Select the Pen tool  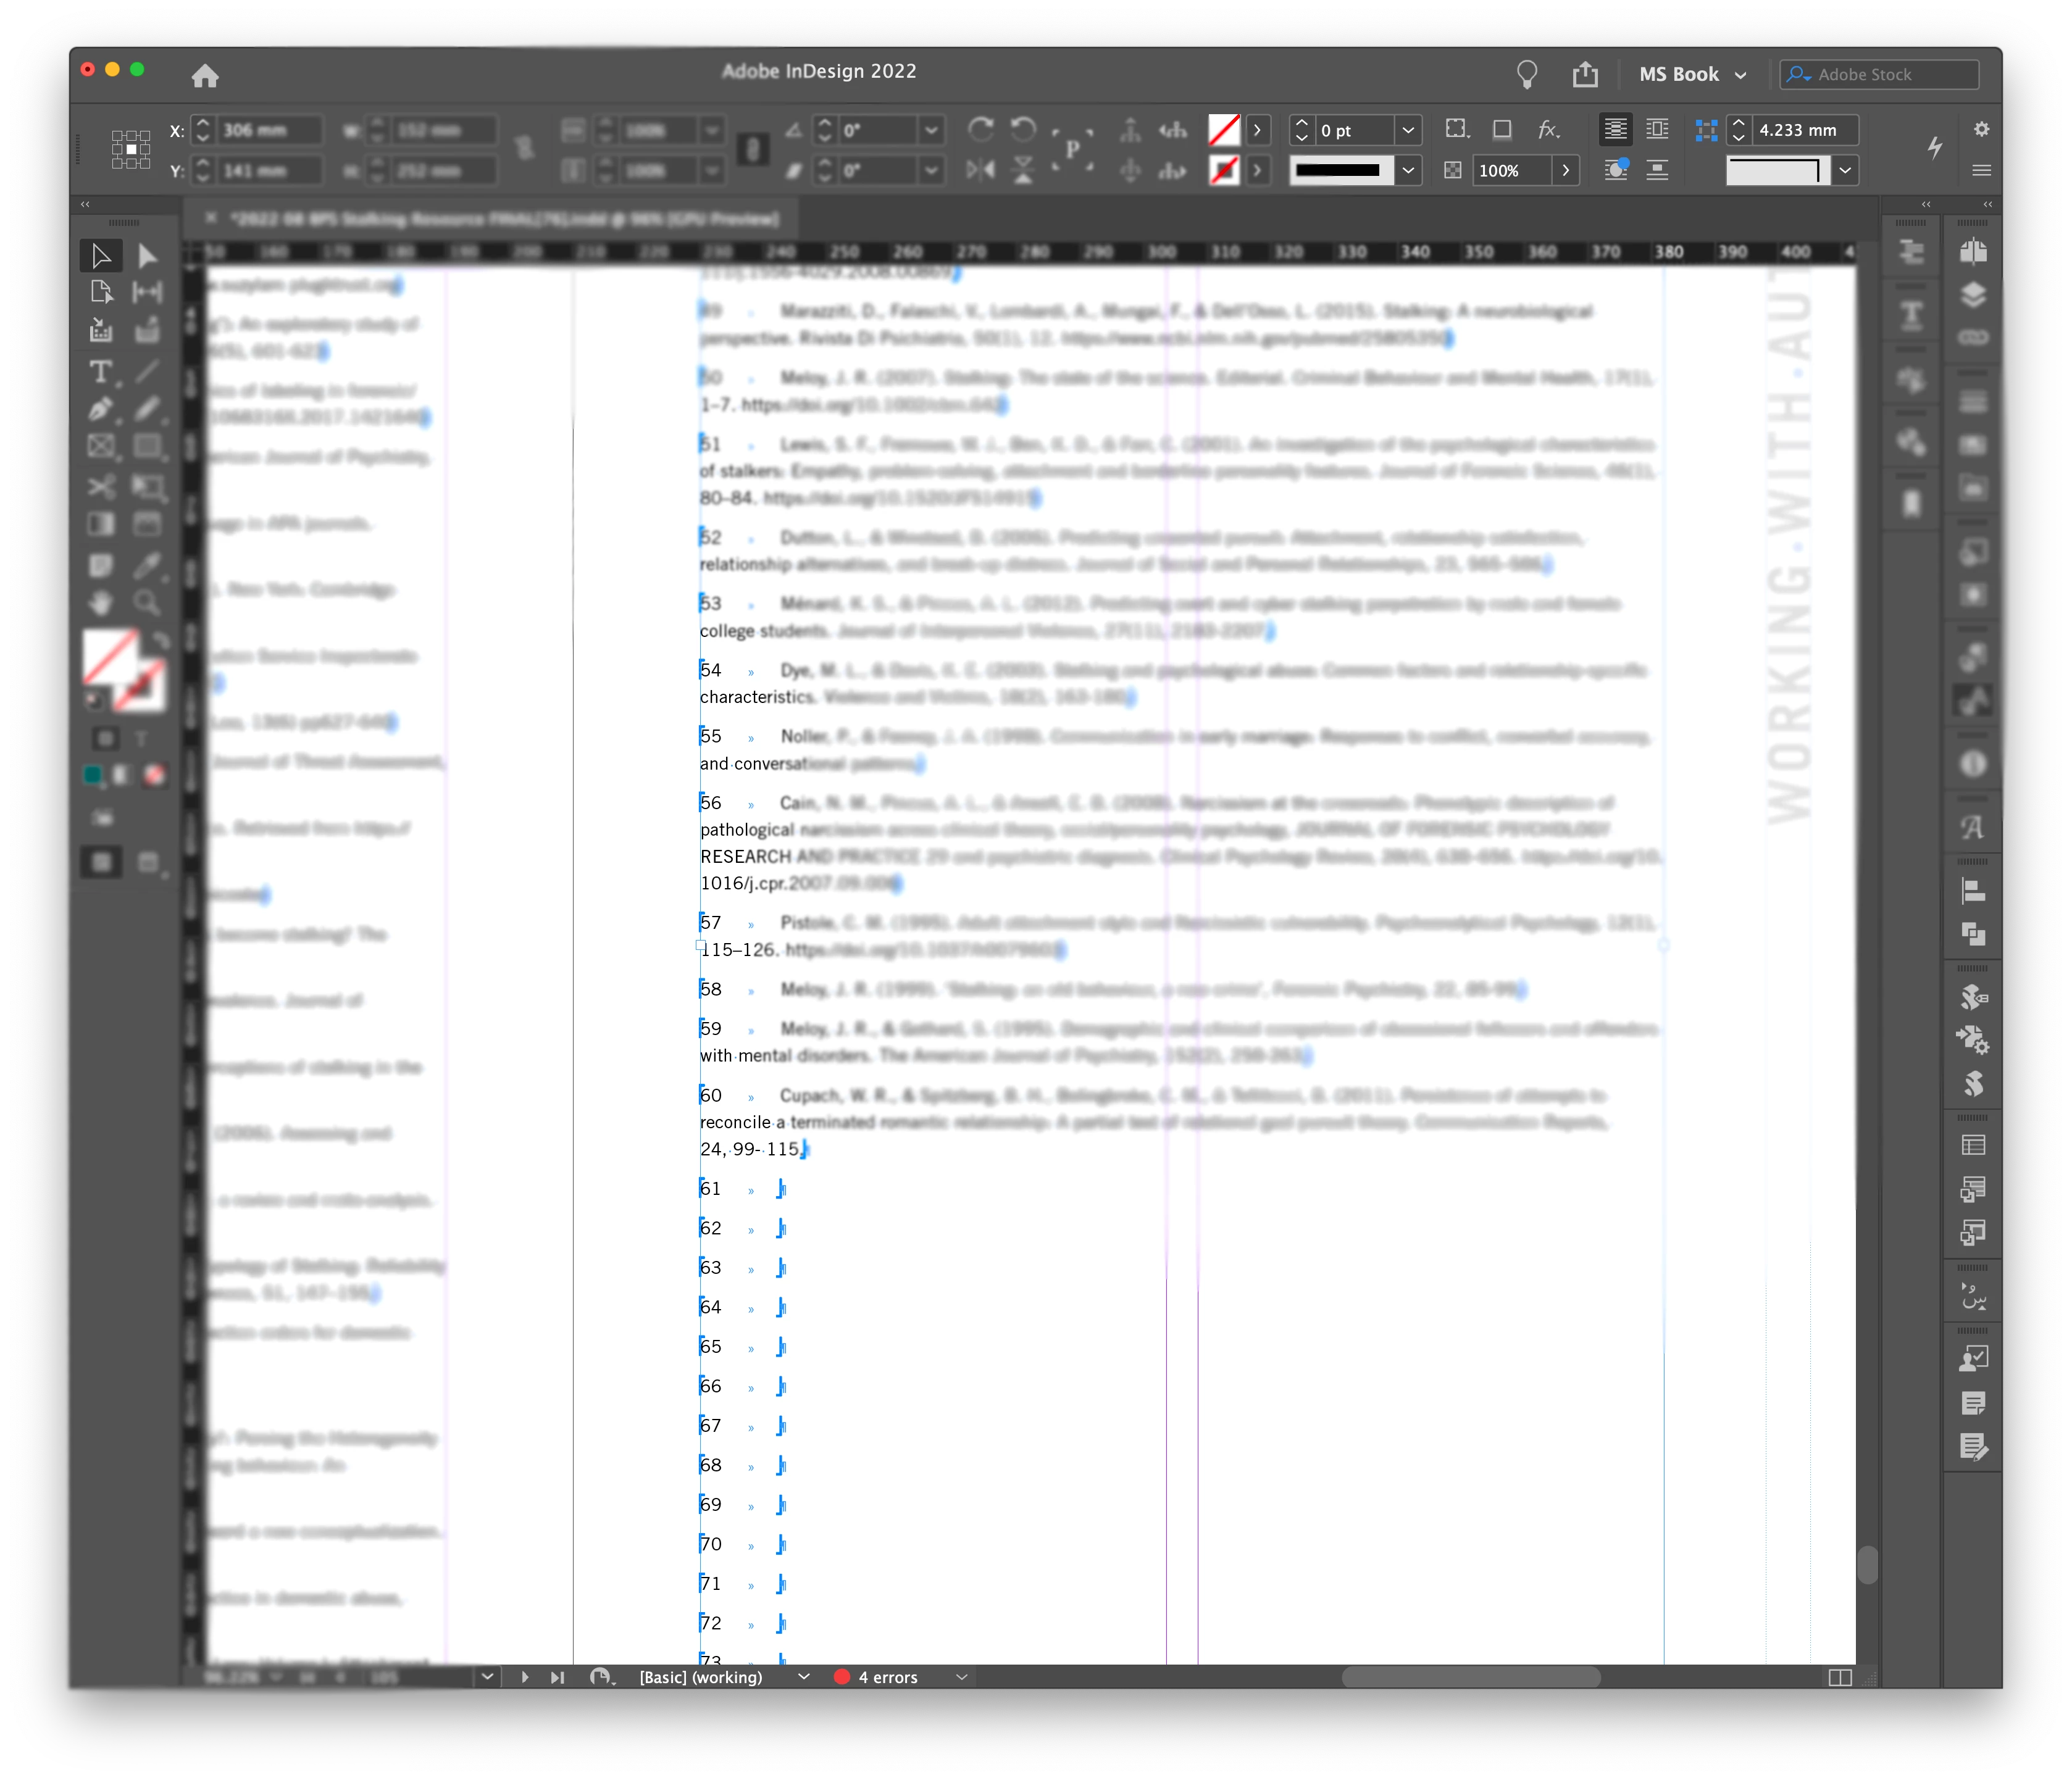pos(100,410)
